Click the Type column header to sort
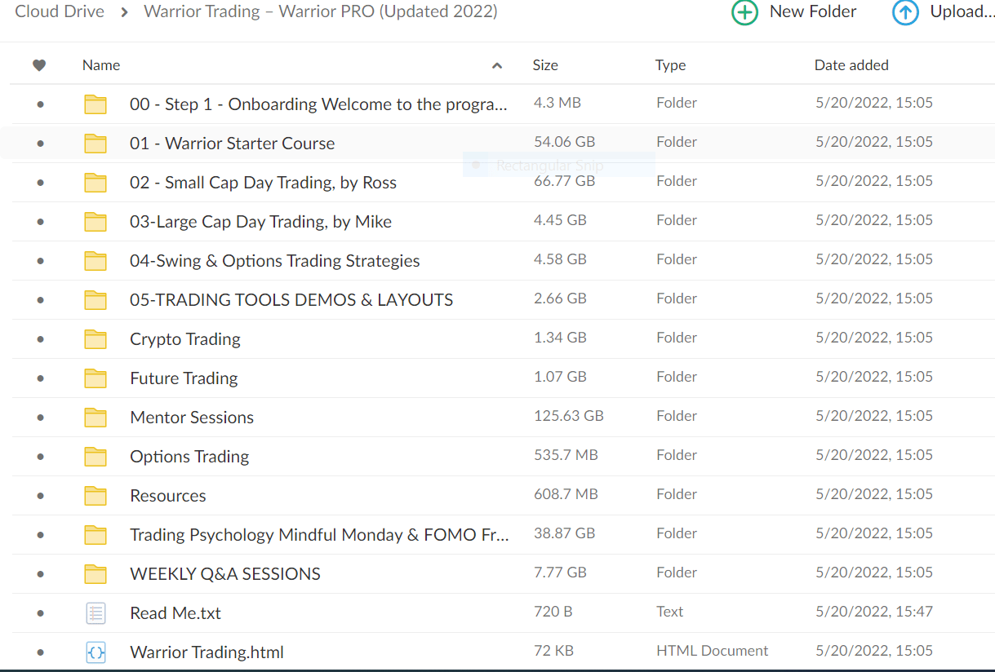Screen dimensions: 995x672 (x=670, y=64)
